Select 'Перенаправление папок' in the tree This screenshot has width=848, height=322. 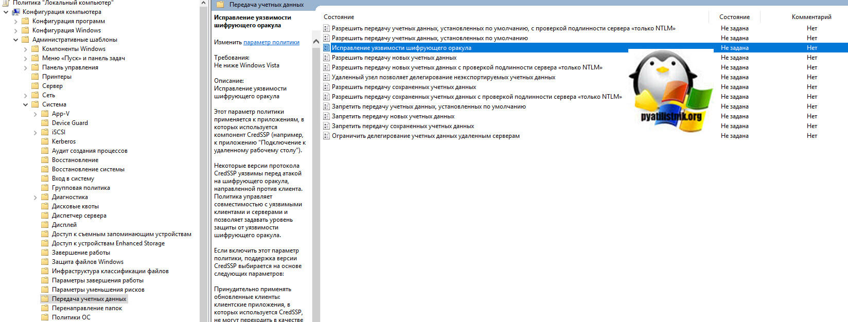[x=87, y=308]
